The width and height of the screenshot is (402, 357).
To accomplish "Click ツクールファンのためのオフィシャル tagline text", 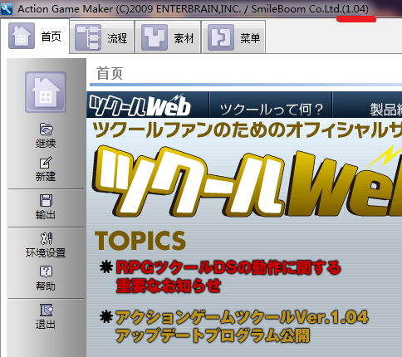I will point(247,130).
